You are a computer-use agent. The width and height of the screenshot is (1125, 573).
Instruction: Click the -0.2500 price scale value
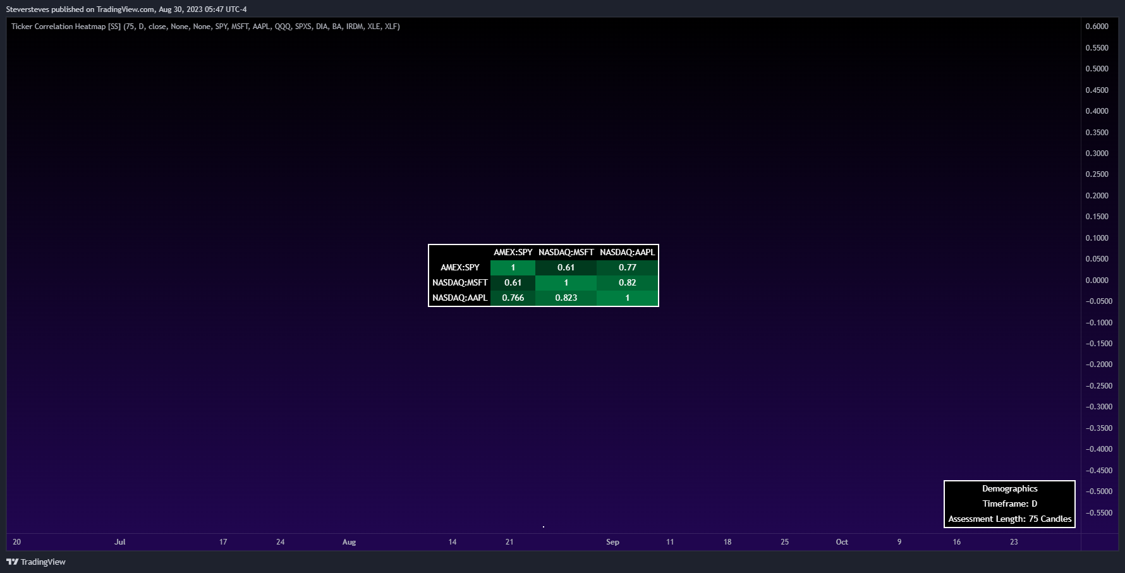pyautogui.click(x=1099, y=385)
